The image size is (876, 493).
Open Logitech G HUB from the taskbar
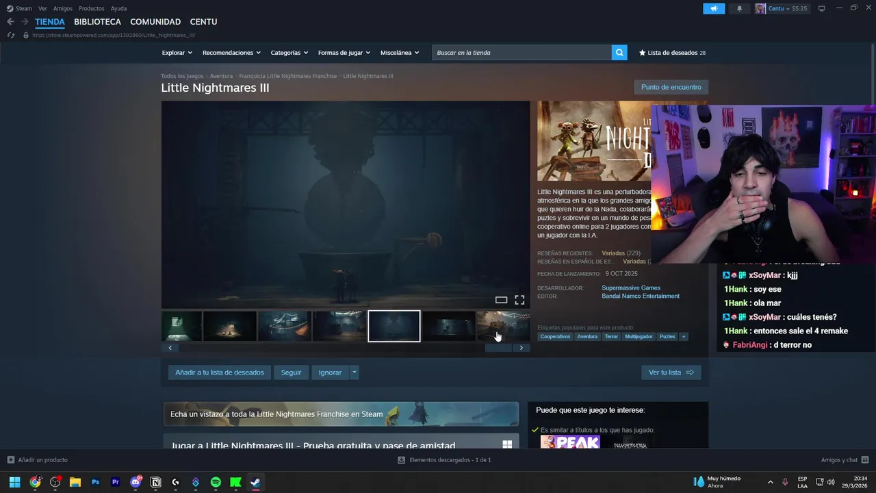point(175,482)
